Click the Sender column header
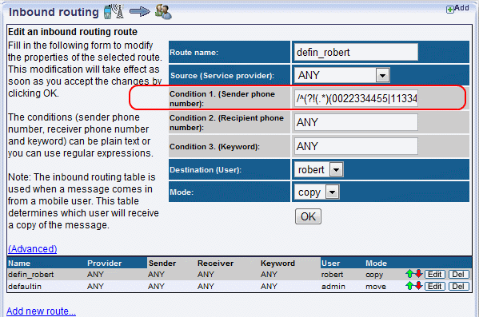 (x=162, y=263)
